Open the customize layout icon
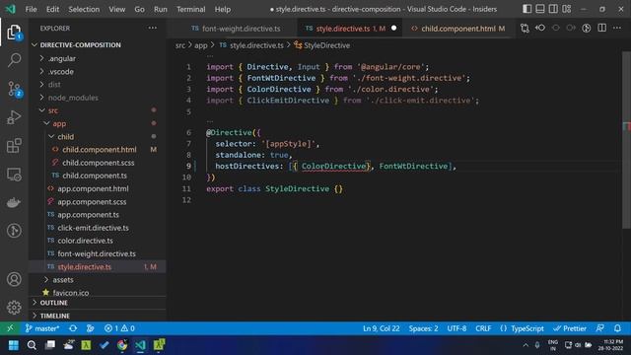The image size is (631, 355). pos(567,9)
